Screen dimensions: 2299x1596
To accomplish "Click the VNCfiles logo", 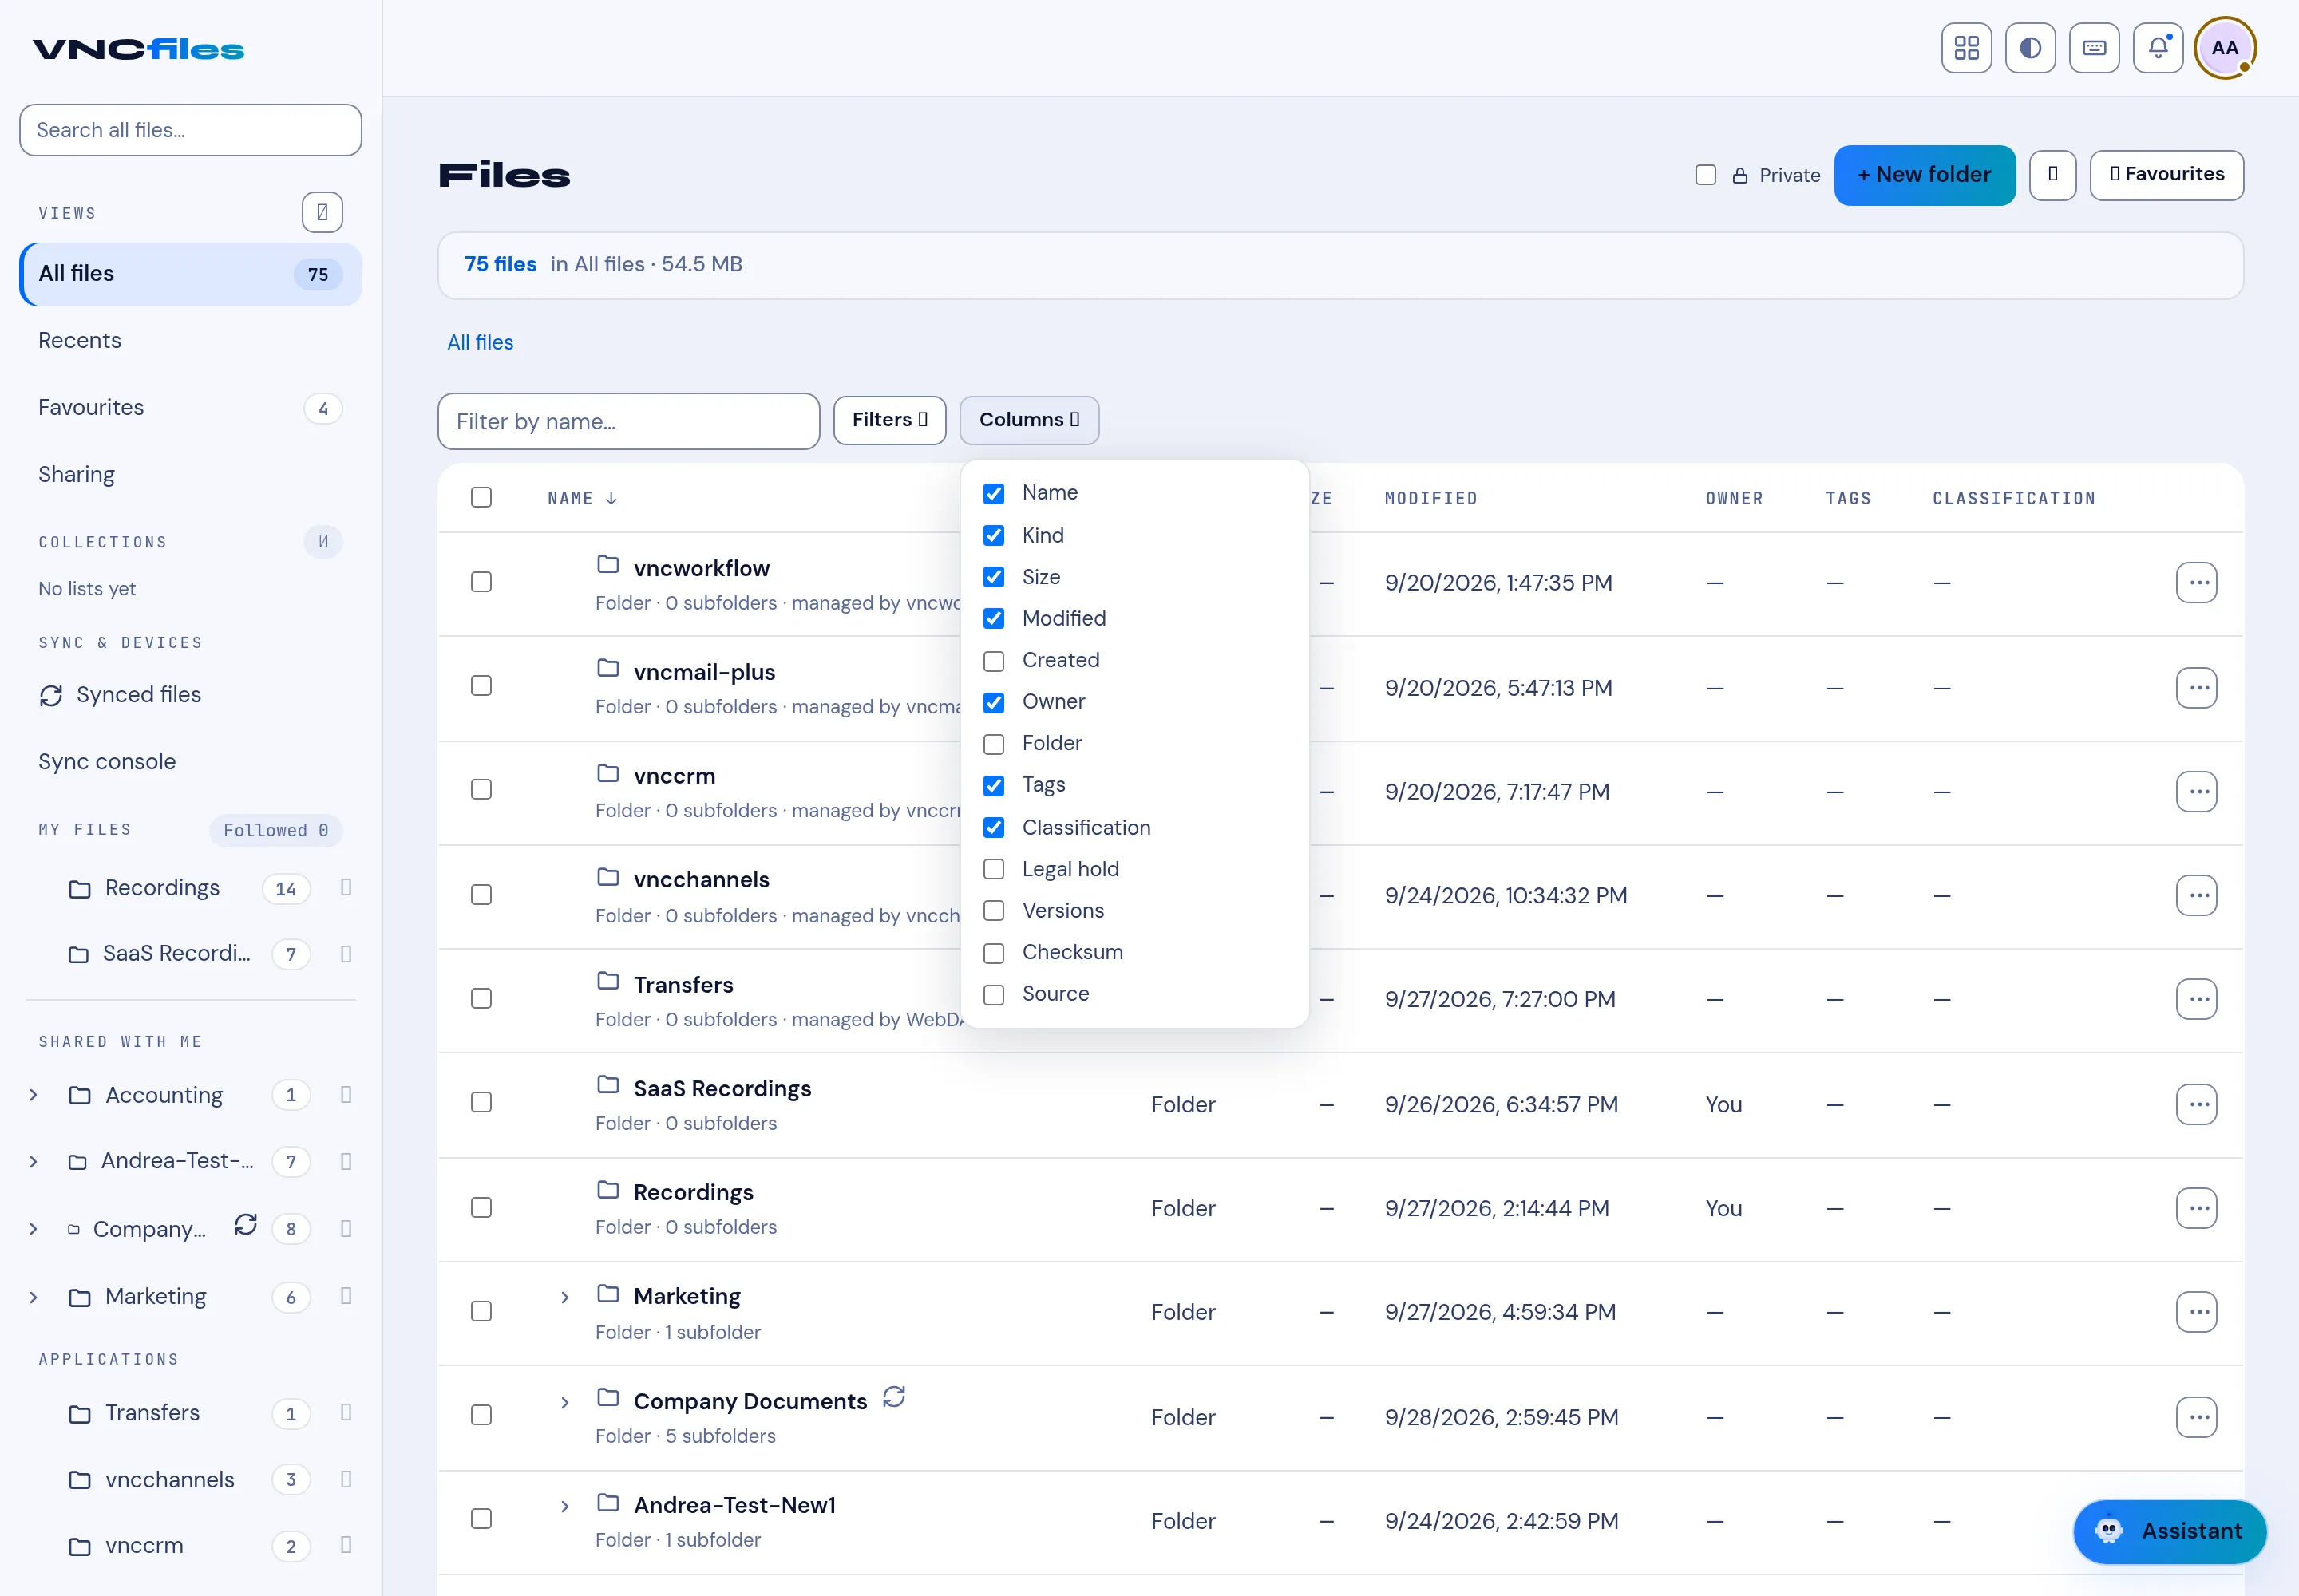I will pyautogui.click(x=138, y=49).
